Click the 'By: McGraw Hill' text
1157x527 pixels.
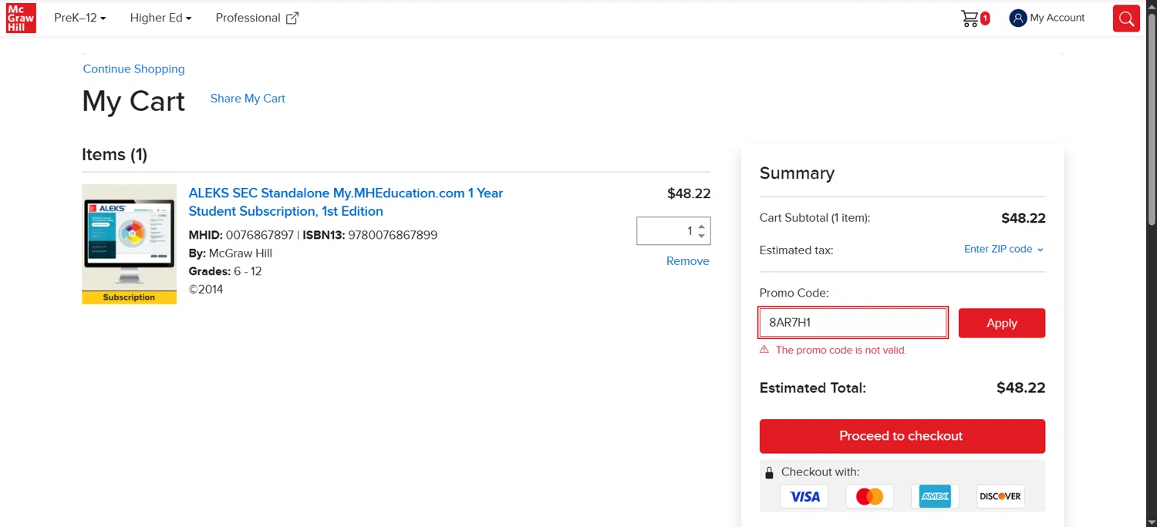230,253
